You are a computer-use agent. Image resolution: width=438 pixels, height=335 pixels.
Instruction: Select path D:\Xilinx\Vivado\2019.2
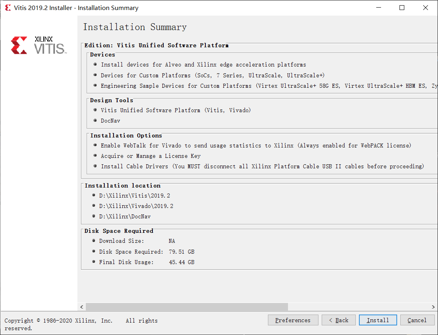pos(136,206)
